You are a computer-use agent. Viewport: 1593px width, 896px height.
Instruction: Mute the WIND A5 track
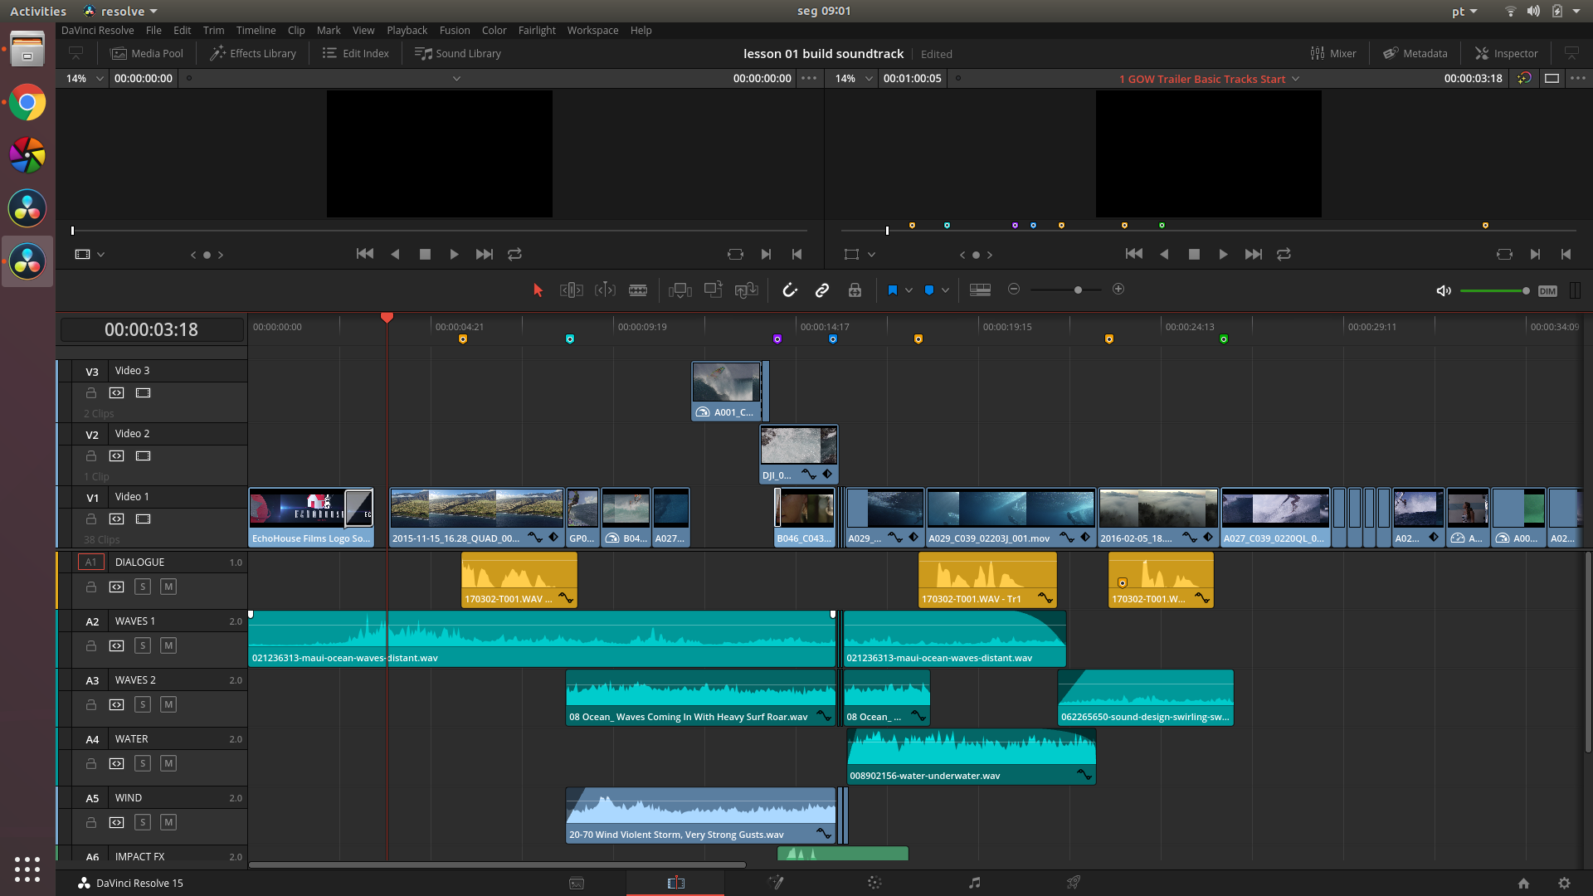point(168,822)
